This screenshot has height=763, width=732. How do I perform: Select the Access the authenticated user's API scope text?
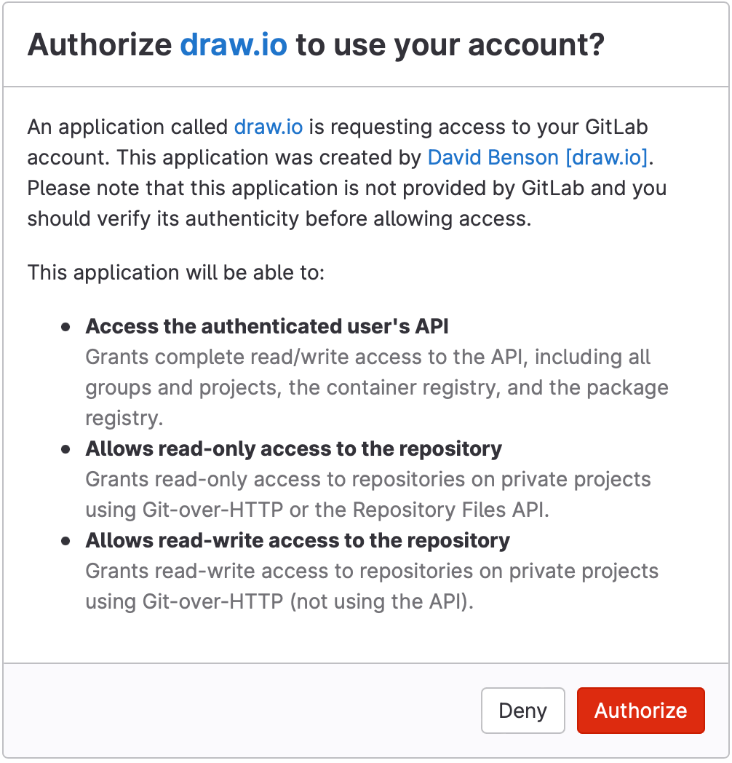tap(266, 326)
